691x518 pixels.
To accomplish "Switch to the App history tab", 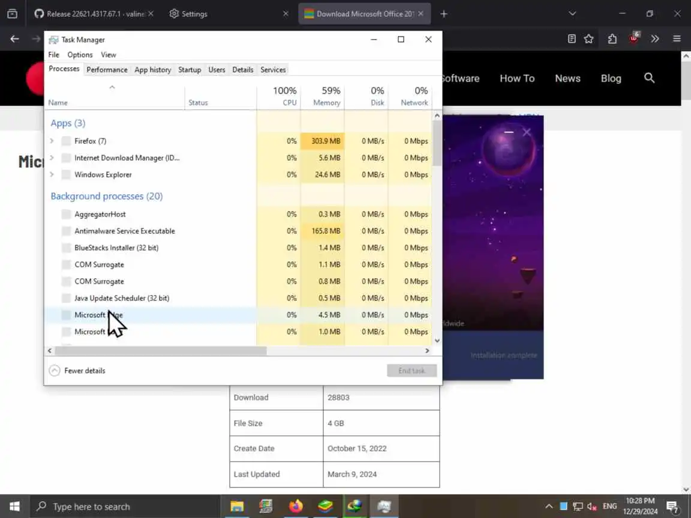I will [152, 70].
